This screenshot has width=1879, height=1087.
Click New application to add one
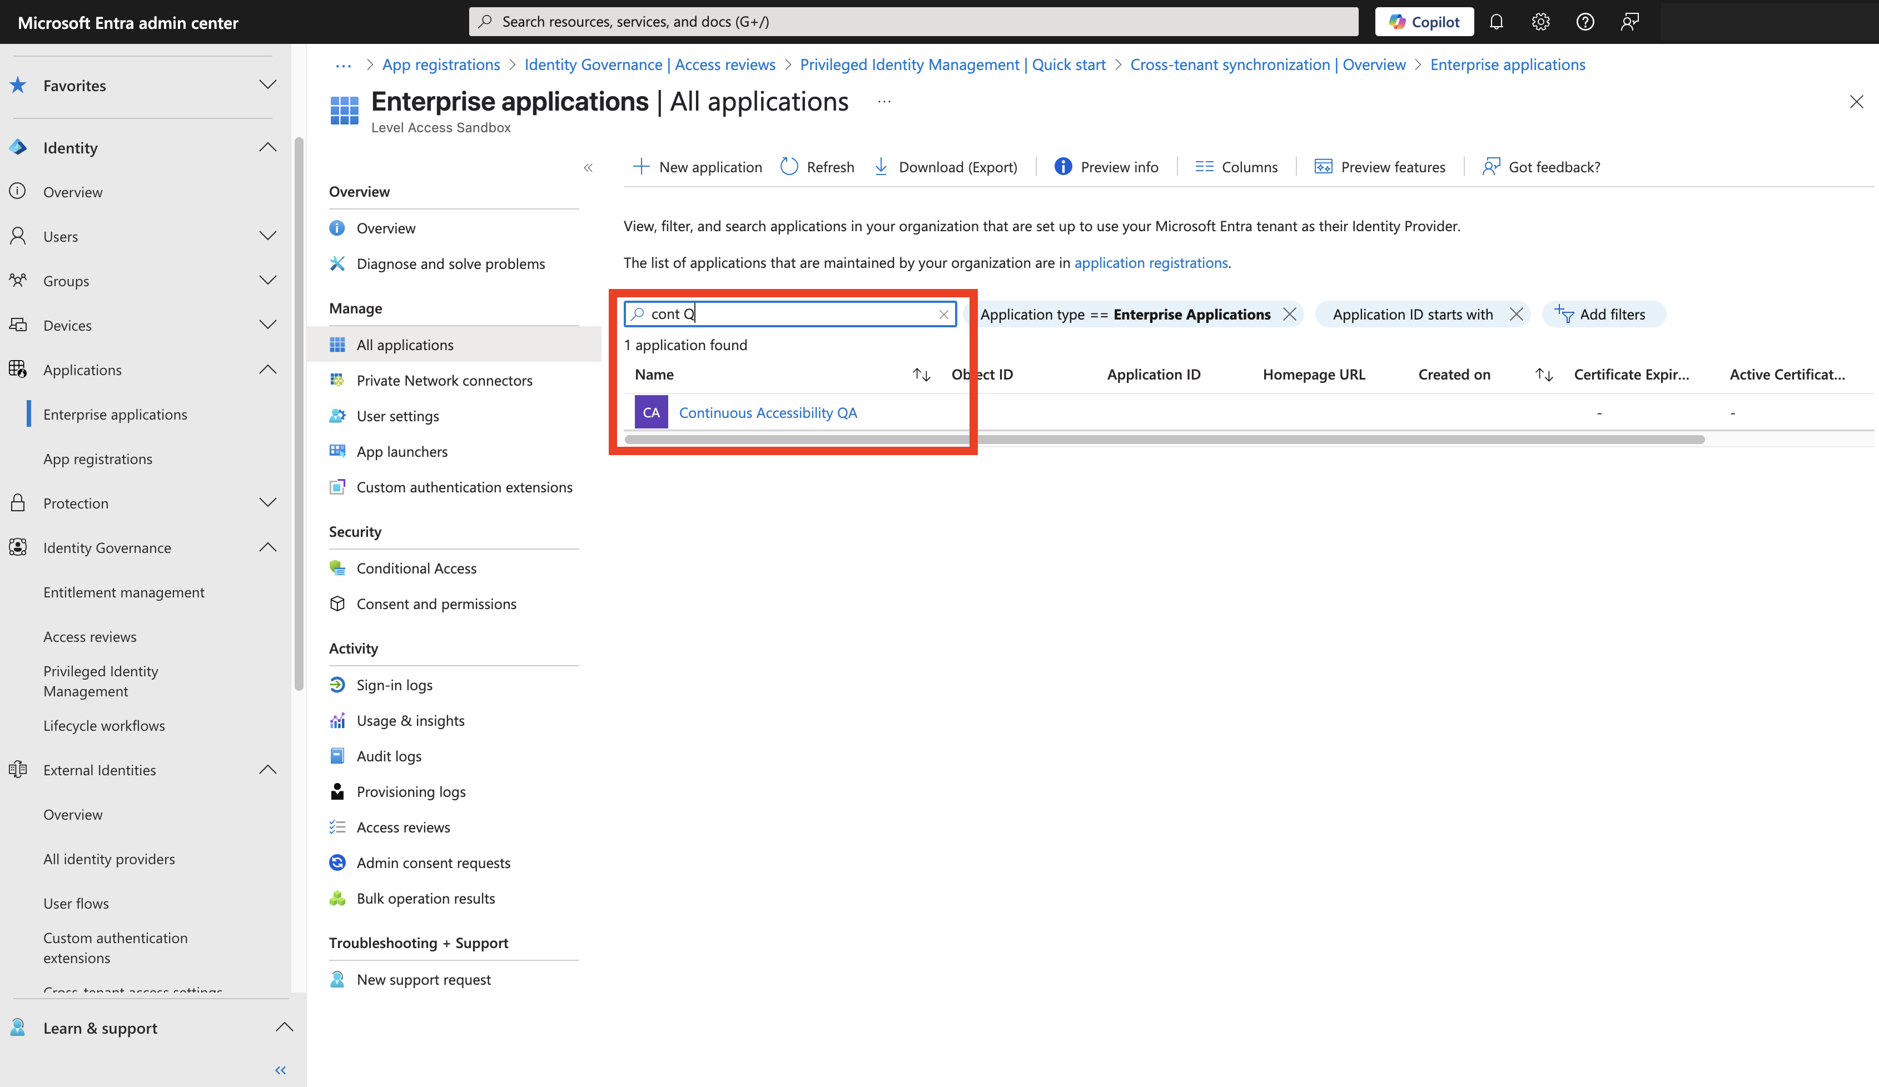[697, 166]
